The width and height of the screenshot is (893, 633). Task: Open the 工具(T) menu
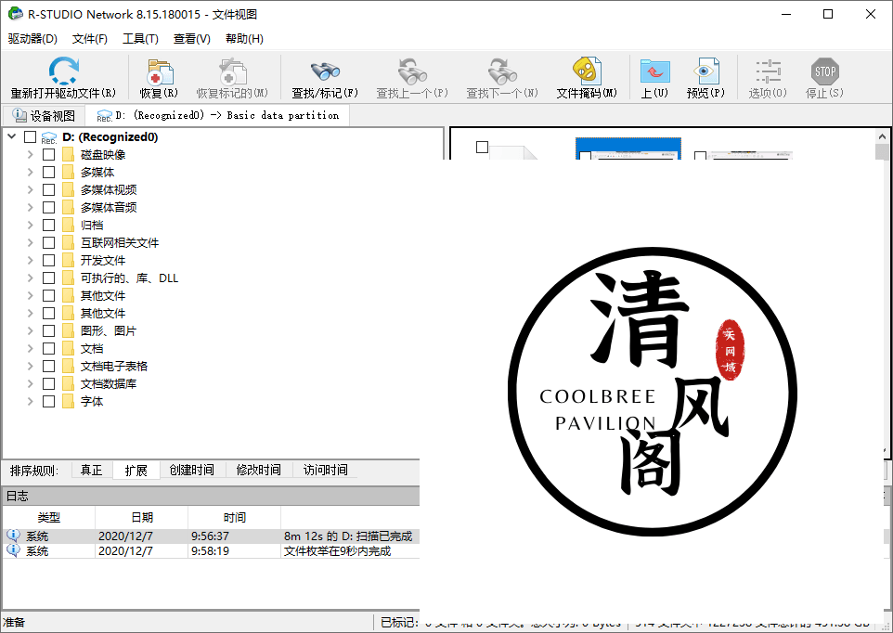(x=141, y=39)
